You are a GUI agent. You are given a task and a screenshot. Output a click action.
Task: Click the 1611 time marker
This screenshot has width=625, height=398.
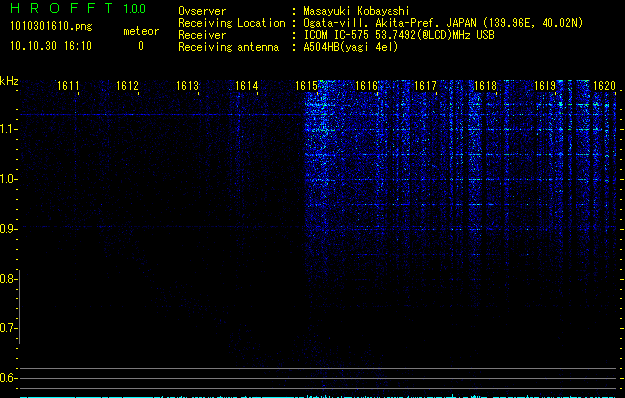68,86
